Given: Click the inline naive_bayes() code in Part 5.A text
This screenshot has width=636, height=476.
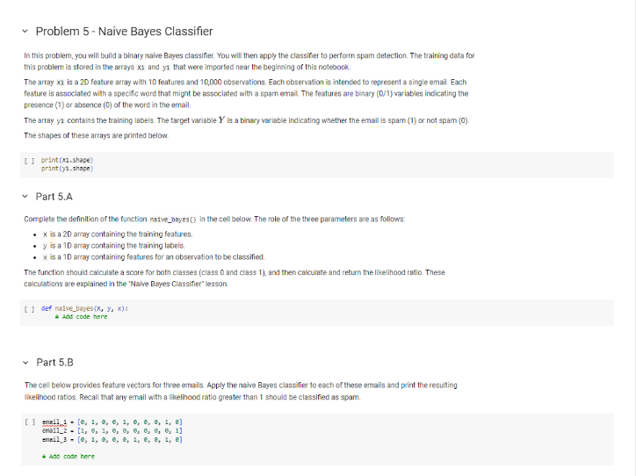Looking at the screenshot, I should tap(173, 220).
